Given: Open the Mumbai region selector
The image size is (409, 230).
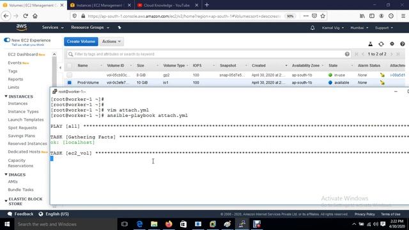Looking at the screenshot, I should (x=359, y=27).
